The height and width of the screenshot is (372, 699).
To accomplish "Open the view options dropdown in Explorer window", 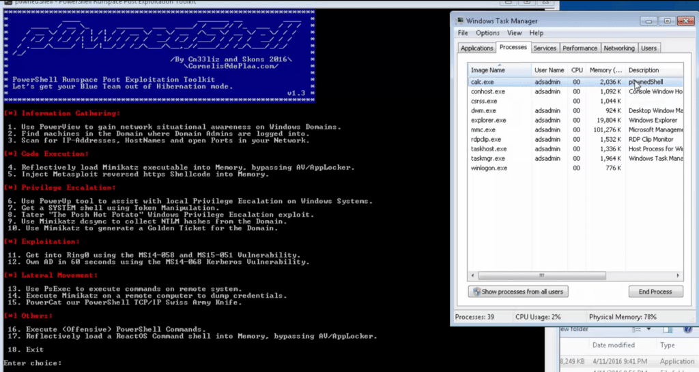I will (648, 329).
